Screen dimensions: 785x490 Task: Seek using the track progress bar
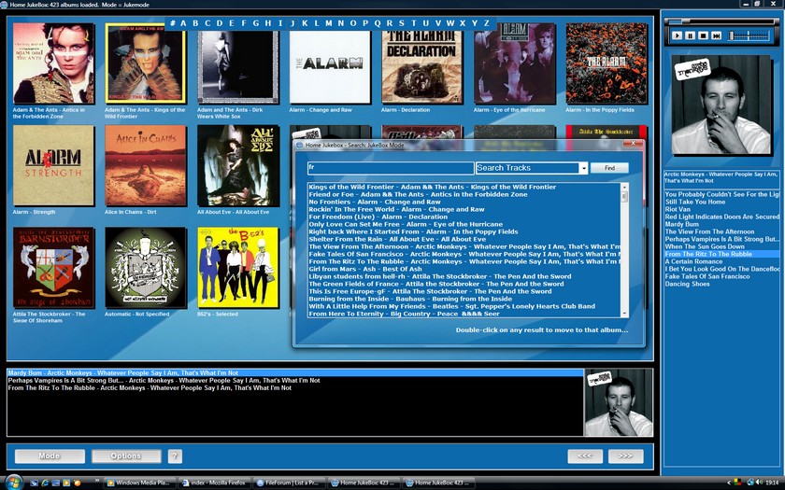pyautogui.click(x=721, y=21)
